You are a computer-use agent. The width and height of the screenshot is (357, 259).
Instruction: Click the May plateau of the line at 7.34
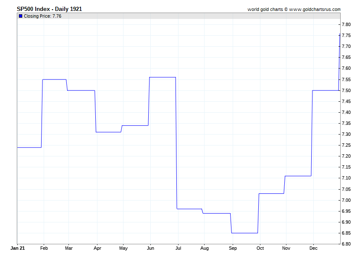135,125
